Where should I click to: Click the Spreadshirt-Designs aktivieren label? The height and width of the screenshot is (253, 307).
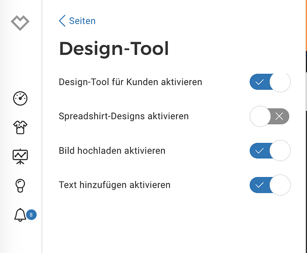click(x=124, y=116)
